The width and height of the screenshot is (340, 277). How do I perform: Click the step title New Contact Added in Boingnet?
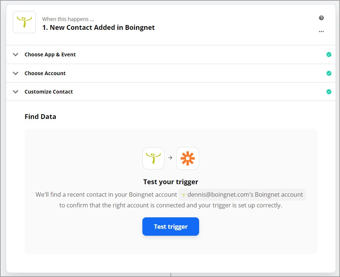pyautogui.click(x=98, y=28)
